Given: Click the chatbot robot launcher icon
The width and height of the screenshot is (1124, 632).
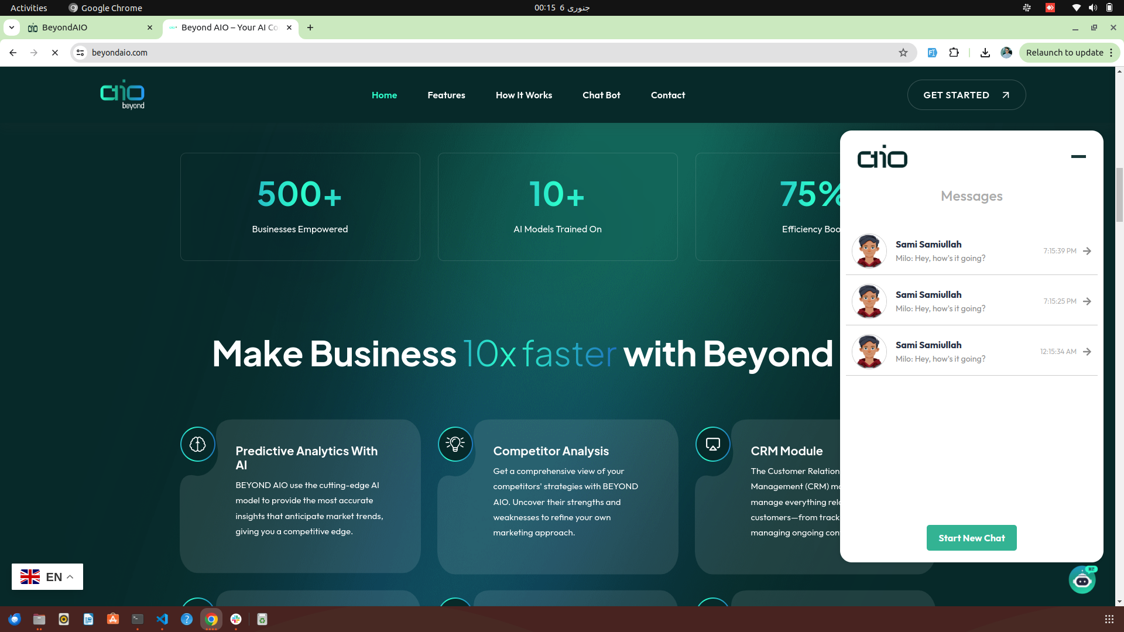Looking at the screenshot, I should [1082, 579].
